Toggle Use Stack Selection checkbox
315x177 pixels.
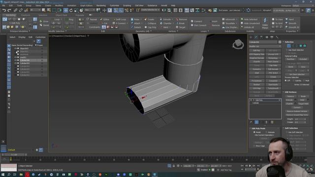pos(286,50)
